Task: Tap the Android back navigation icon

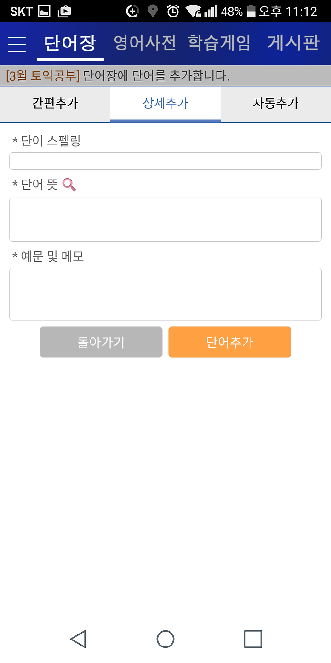Action: [78, 639]
